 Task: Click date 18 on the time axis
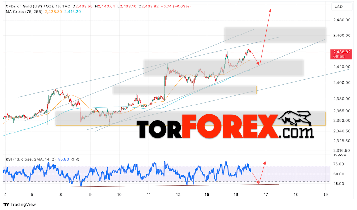pos(296,194)
